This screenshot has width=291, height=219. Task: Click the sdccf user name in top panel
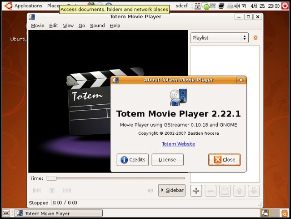pos(181,6)
